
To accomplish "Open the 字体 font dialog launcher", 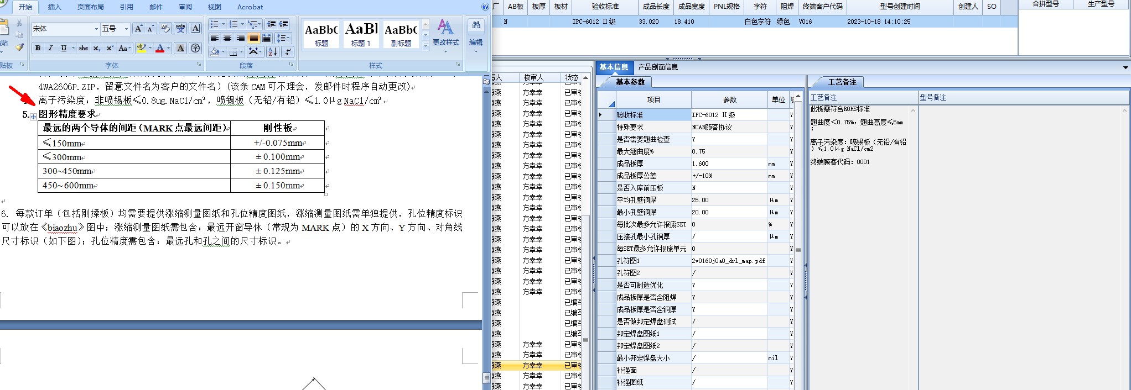I will click(x=199, y=65).
